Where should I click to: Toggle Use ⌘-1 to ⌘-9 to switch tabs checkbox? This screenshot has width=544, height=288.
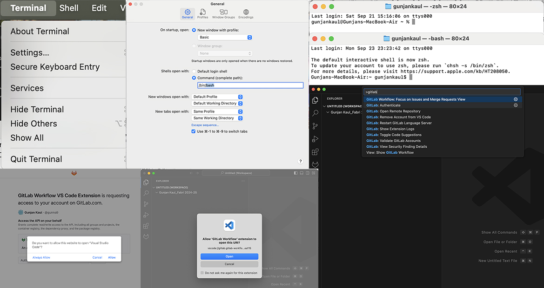[x=193, y=131]
